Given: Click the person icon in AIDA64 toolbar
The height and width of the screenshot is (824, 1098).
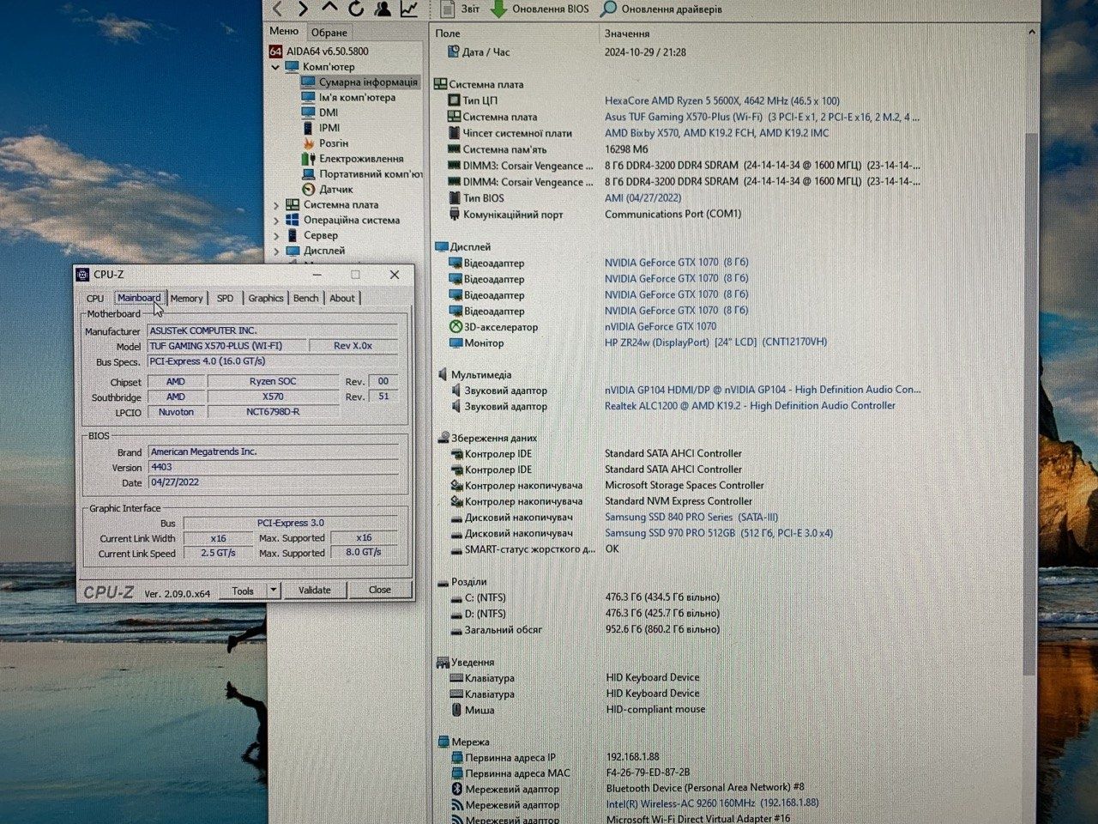Looking at the screenshot, I should (383, 9).
